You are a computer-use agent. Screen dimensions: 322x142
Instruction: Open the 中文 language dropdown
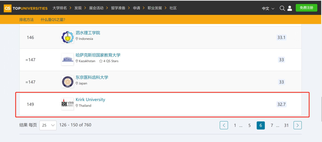point(268,9)
